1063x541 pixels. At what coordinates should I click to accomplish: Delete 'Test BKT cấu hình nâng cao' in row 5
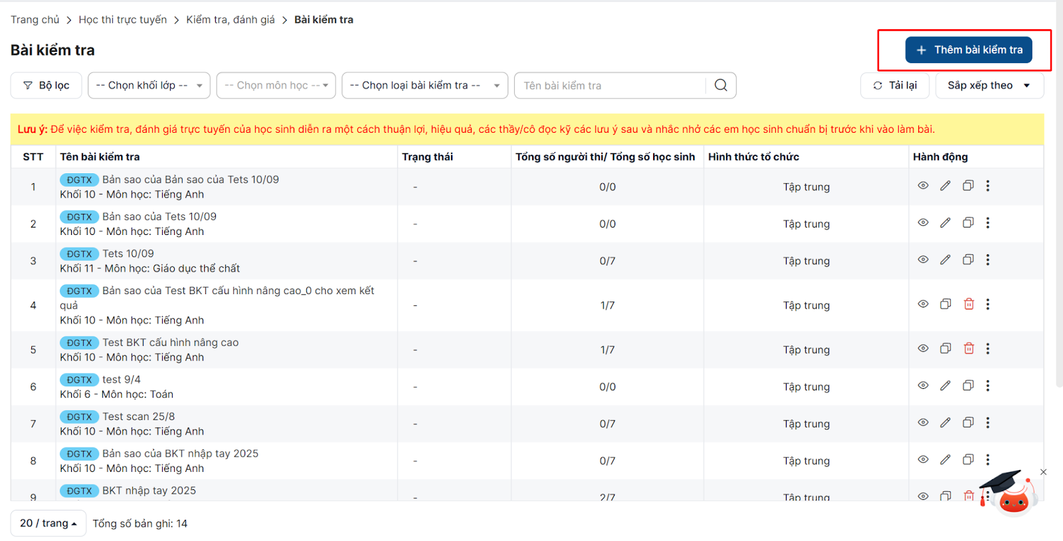click(969, 348)
